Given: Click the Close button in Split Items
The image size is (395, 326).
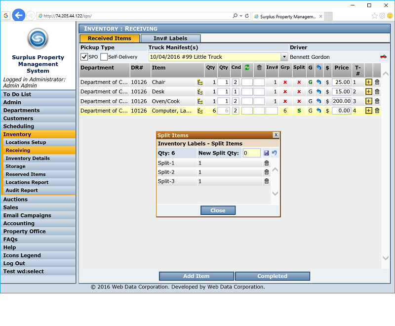Looking at the screenshot, I should [218, 210].
